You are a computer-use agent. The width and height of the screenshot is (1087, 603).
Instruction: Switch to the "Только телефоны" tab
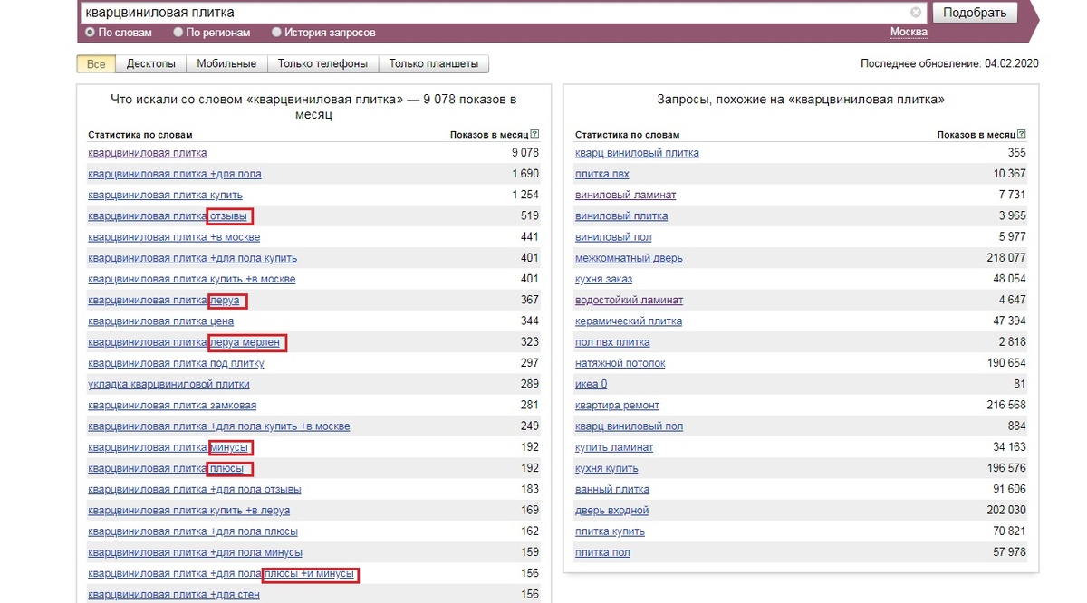(x=324, y=64)
